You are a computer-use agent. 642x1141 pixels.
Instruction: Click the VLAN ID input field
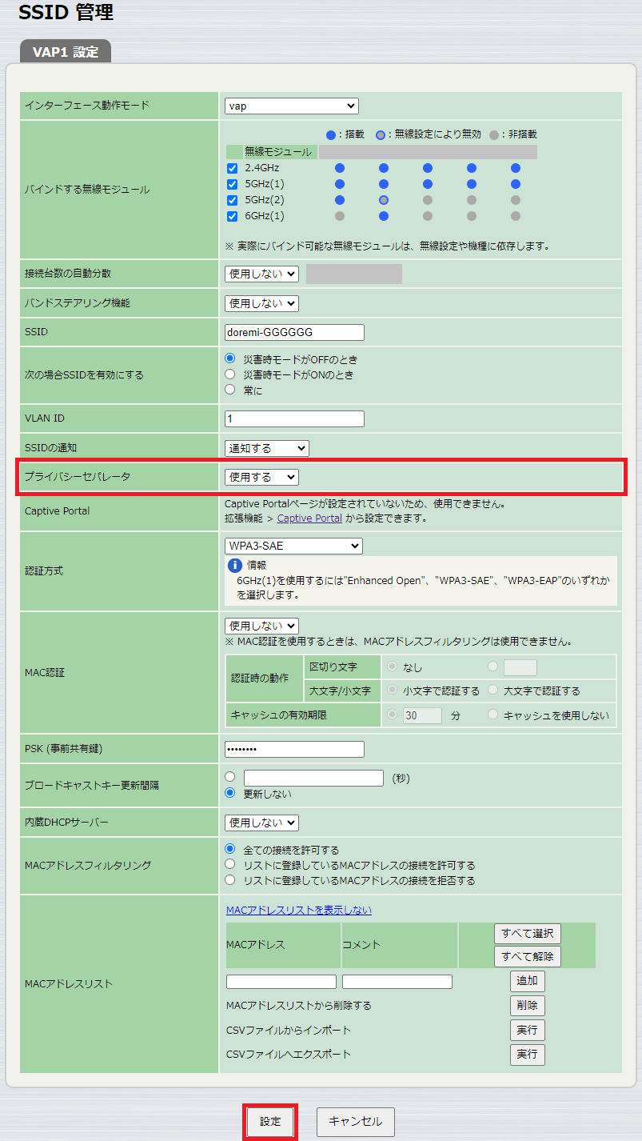pyautogui.click(x=293, y=418)
